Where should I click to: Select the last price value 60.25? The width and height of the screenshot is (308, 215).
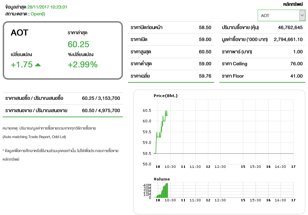point(78,44)
